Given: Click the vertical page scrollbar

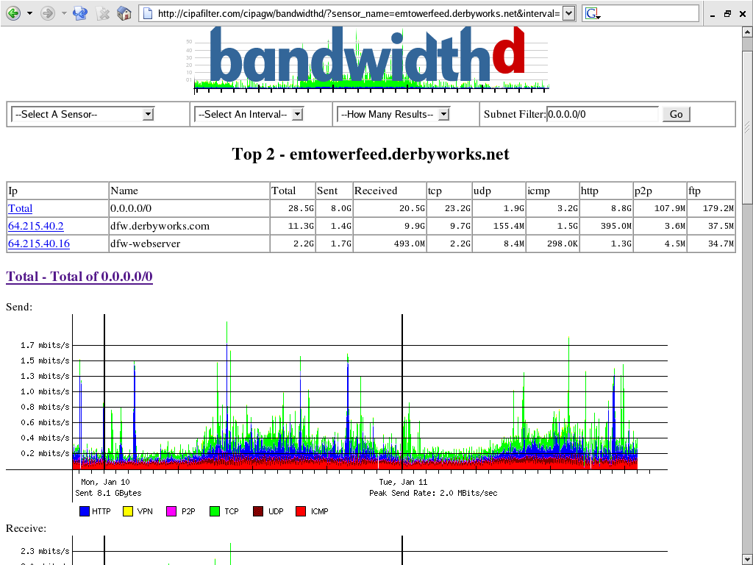Looking at the screenshot, I should (747, 294).
